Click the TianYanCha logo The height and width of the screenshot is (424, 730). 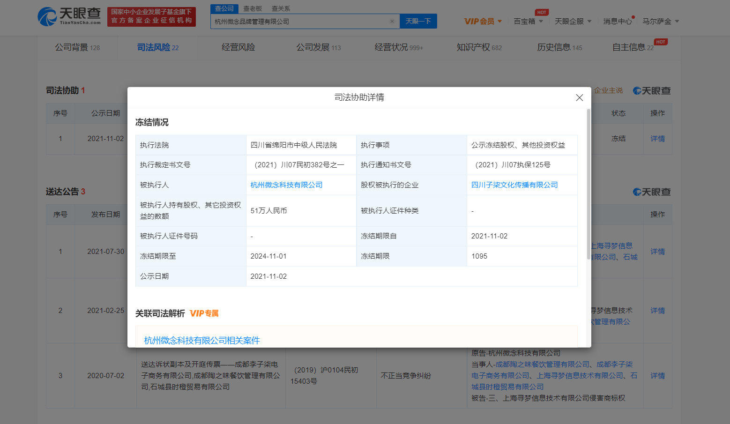click(69, 16)
